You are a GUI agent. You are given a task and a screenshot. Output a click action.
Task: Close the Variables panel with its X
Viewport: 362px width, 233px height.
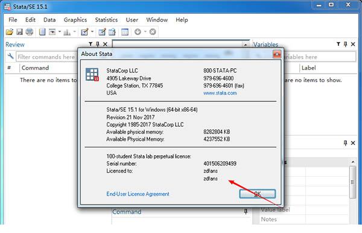point(353,44)
